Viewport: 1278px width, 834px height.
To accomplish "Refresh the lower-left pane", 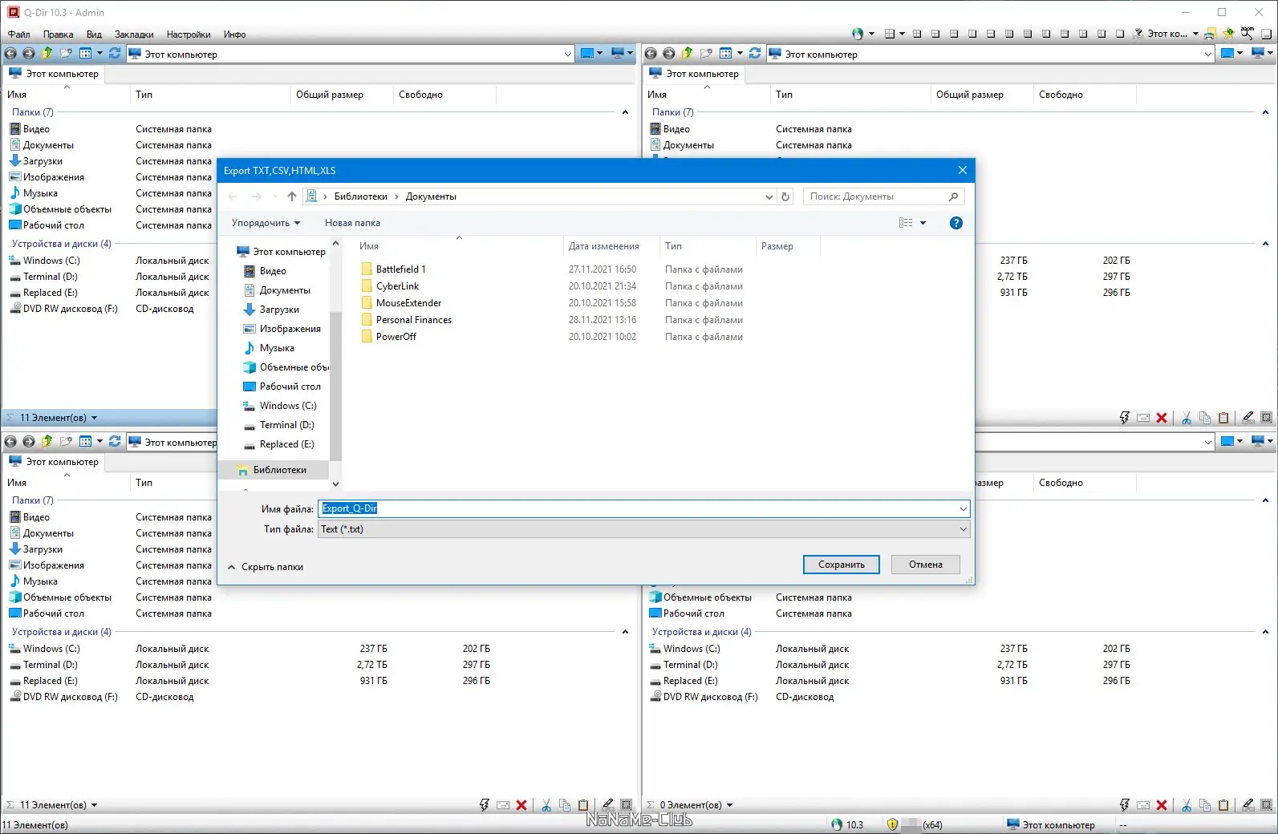I will pos(115,442).
